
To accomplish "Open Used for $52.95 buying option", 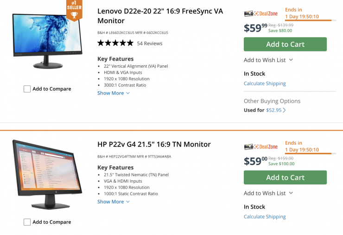I will [x=273, y=110].
